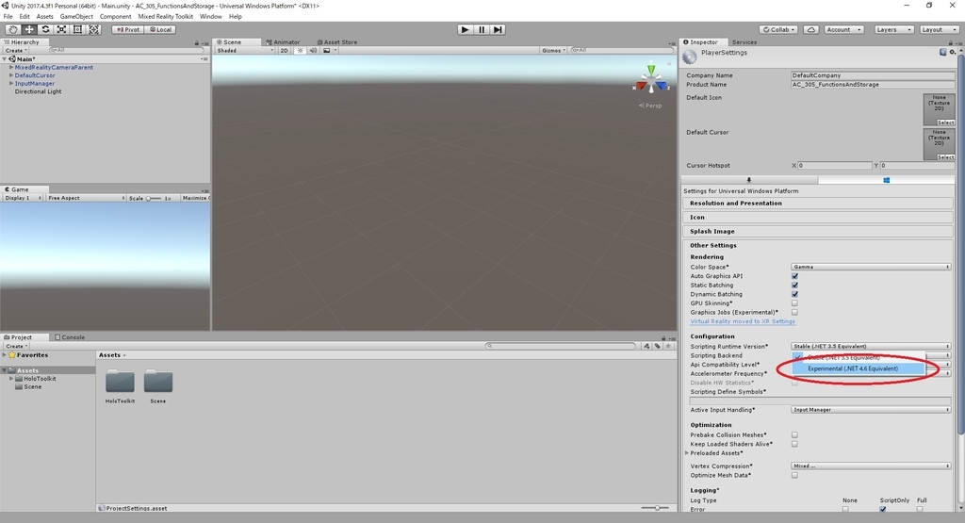This screenshot has height=523, width=965.
Task: Open Vertex Compression dropdown
Action: click(871, 466)
